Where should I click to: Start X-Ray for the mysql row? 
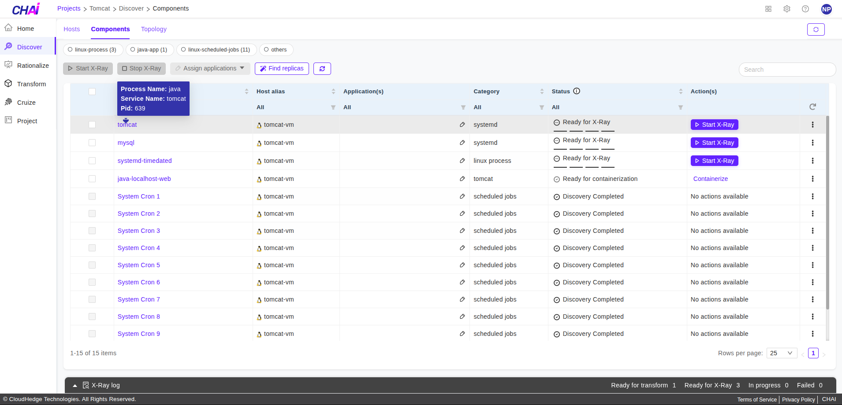coord(715,143)
